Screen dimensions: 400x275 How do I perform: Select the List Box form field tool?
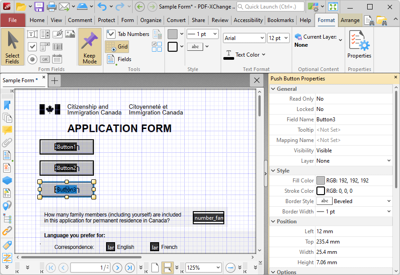pyautogui.click(x=45, y=34)
